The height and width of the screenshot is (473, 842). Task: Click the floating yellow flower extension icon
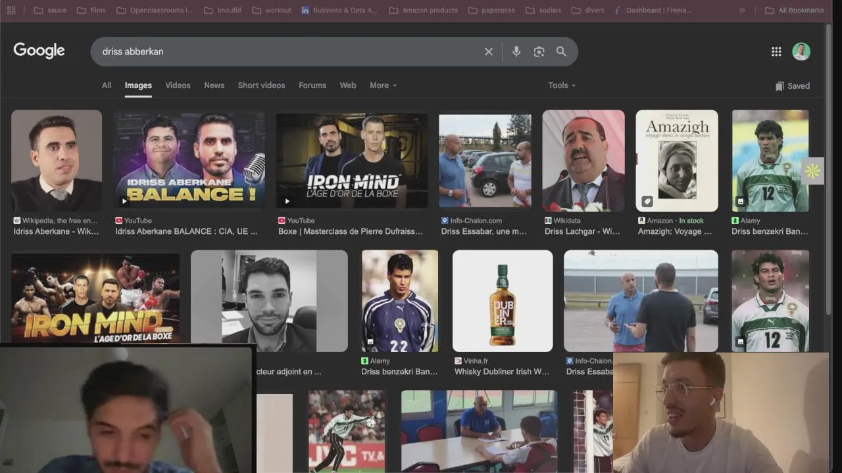point(813,171)
